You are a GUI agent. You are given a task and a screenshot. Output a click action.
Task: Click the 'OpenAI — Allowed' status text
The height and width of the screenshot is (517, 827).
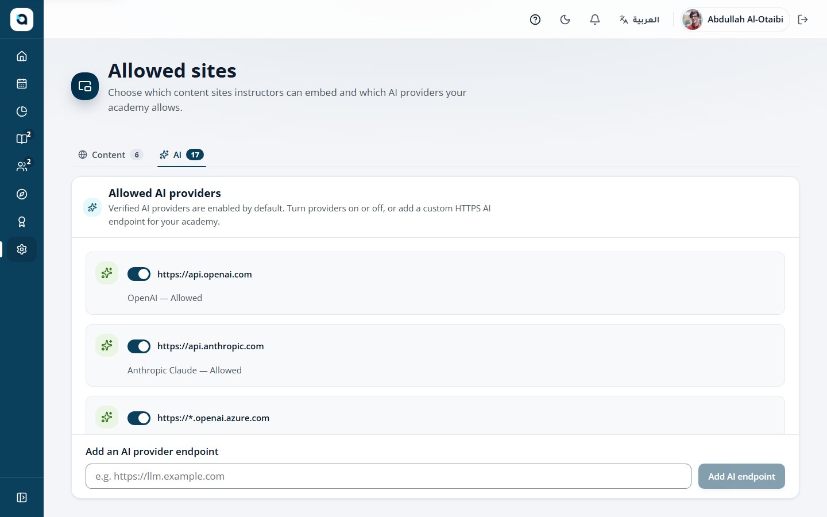[165, 298]
